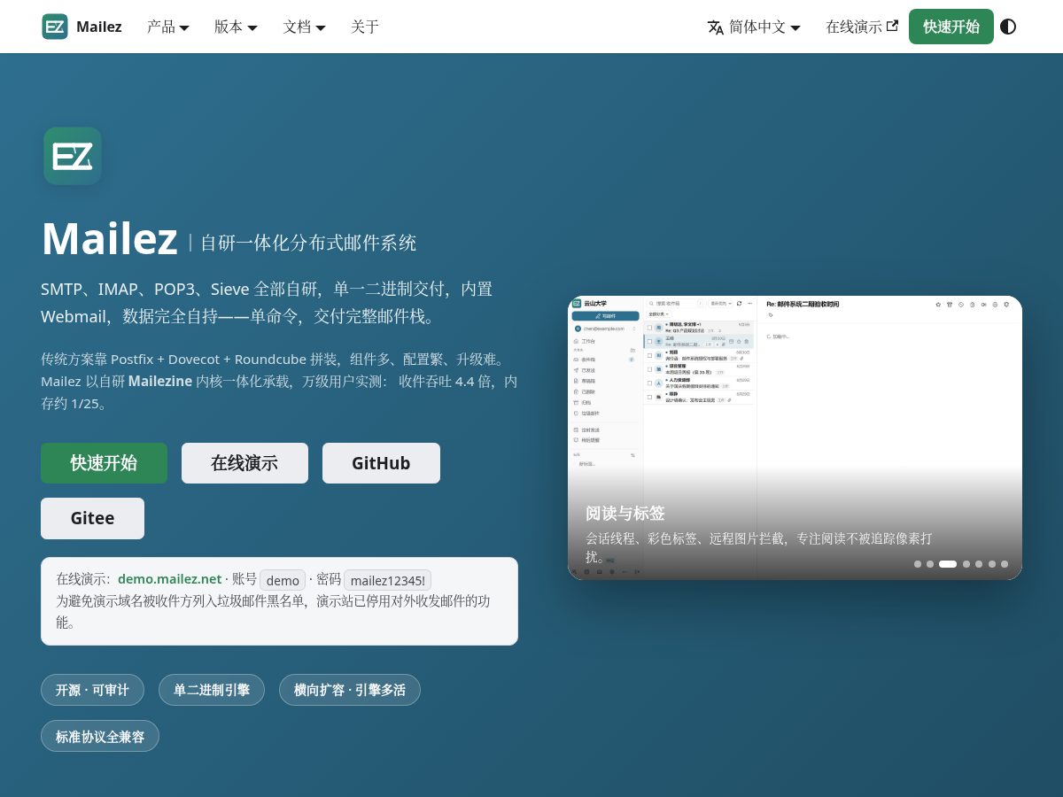Click the search box in webmail preview

(x=675, y=303)
